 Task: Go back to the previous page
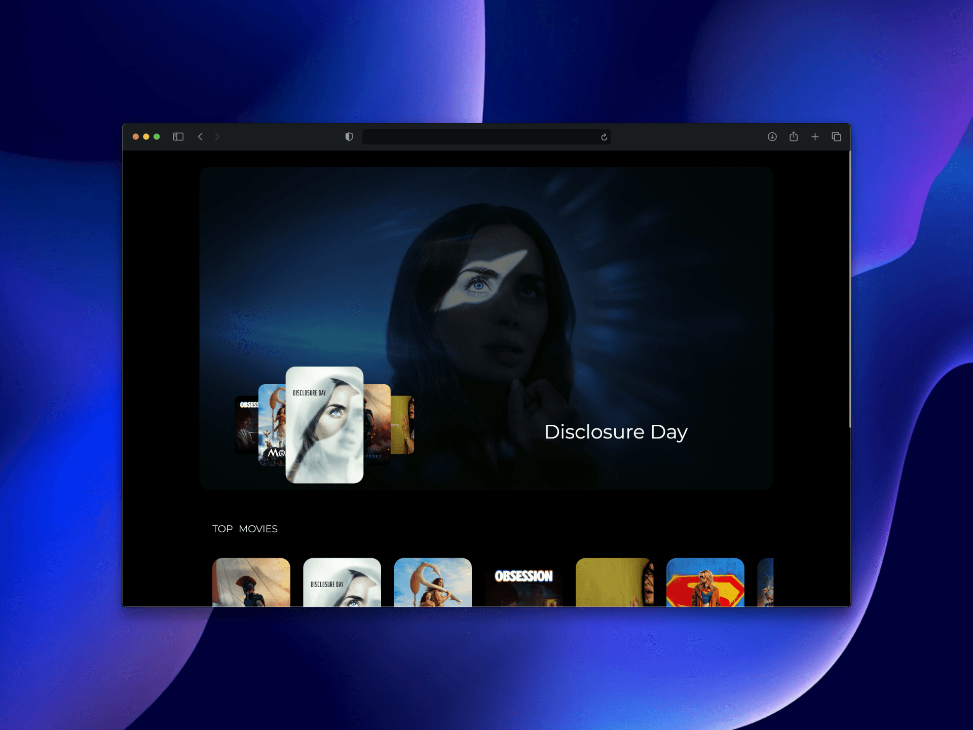[x=200, y=137]
